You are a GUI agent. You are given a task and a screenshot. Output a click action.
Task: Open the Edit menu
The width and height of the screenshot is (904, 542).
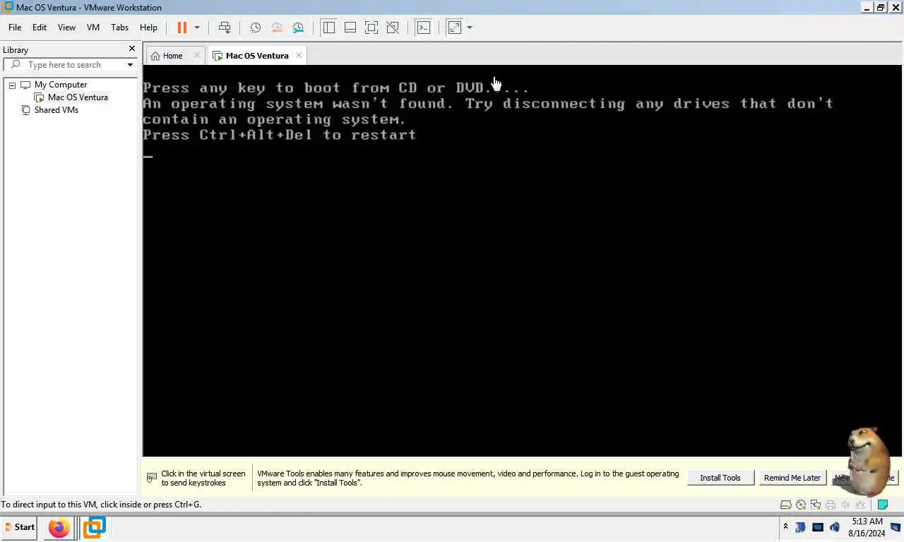[x=40, y=28]
